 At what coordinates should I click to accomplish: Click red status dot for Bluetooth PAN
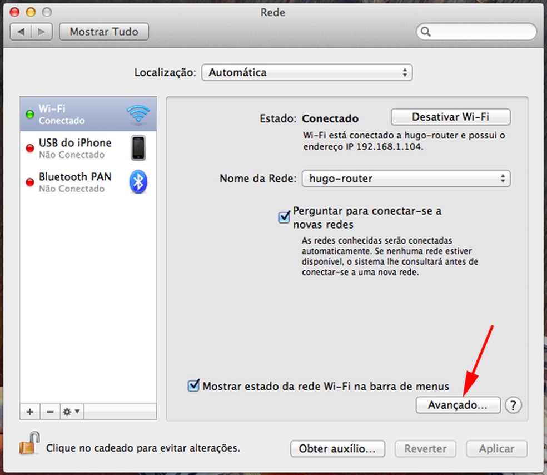30,182
